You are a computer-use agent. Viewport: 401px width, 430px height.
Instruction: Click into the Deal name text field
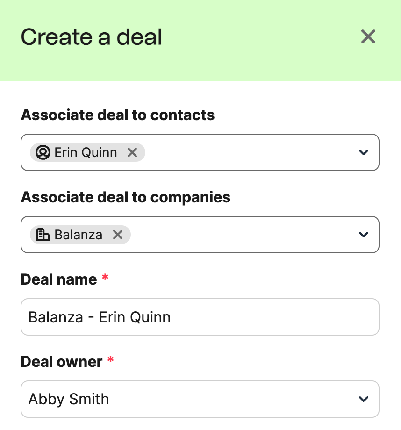[234, 317]
